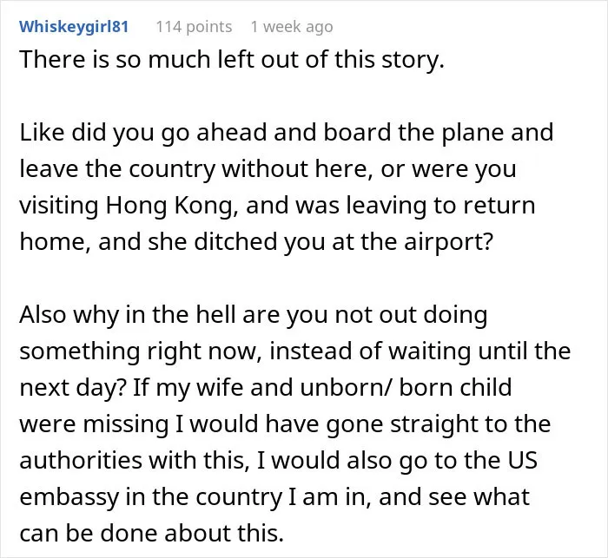Click the line starting "Also why in the hell"
The image size is (608, 558).
[254, 315]
